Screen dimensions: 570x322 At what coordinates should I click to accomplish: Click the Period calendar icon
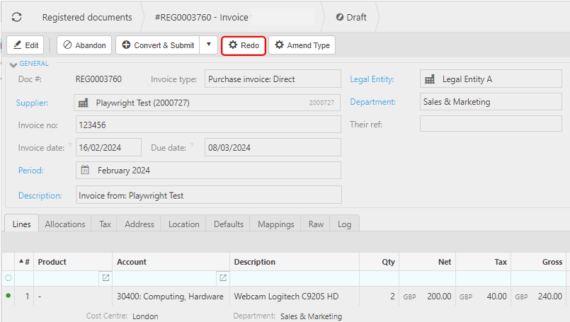click(85, 171)
